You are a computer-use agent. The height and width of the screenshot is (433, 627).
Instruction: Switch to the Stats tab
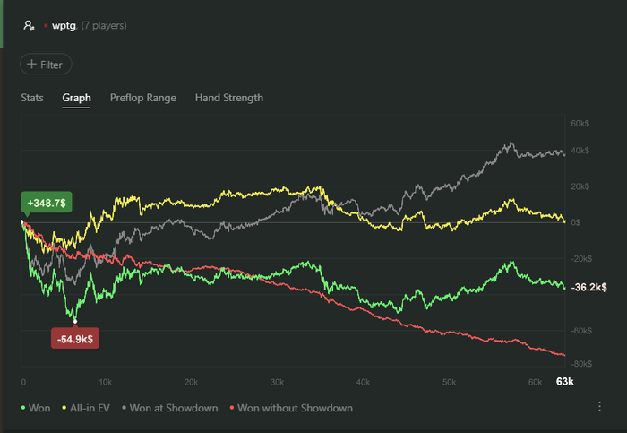31,98
